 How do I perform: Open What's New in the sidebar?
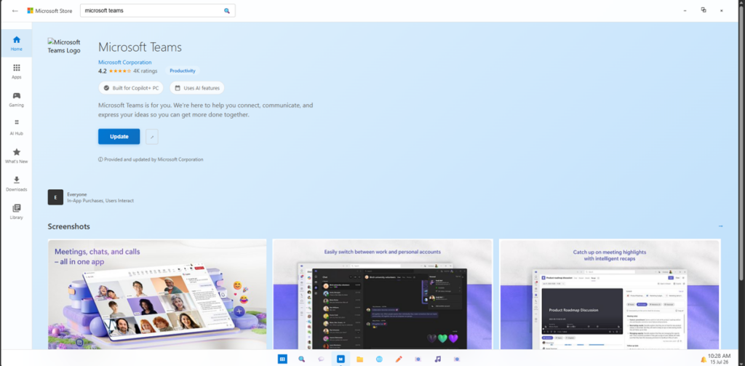(17, 156)
